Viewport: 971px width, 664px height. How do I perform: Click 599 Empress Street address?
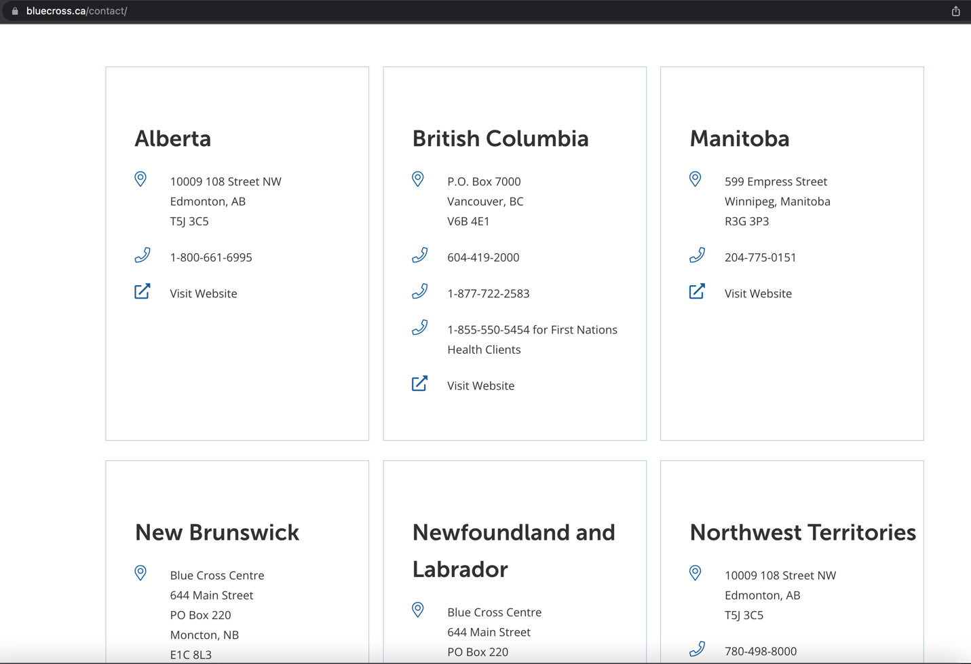(776, 181)
